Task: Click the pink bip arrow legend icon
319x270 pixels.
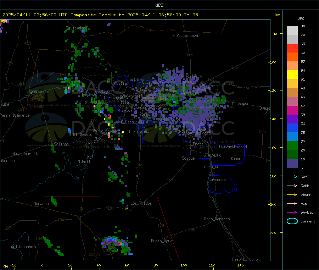Action: [292, 203]
